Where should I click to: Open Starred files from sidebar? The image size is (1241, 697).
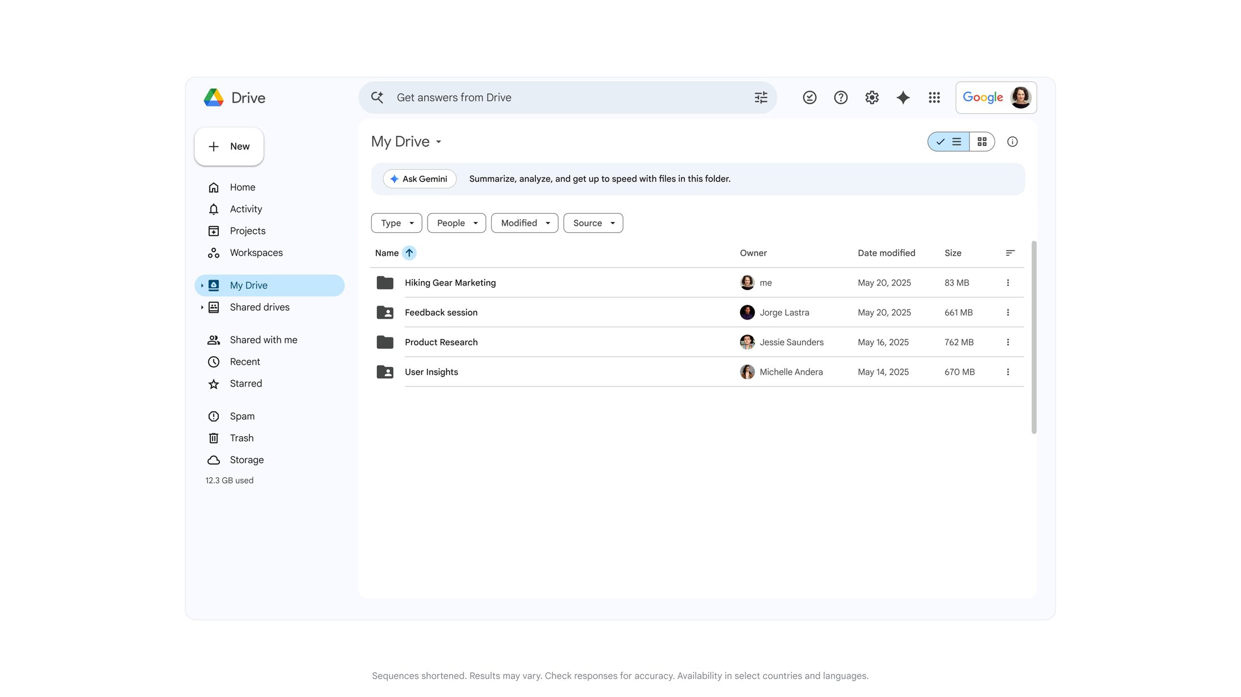(x=245, y=383)
